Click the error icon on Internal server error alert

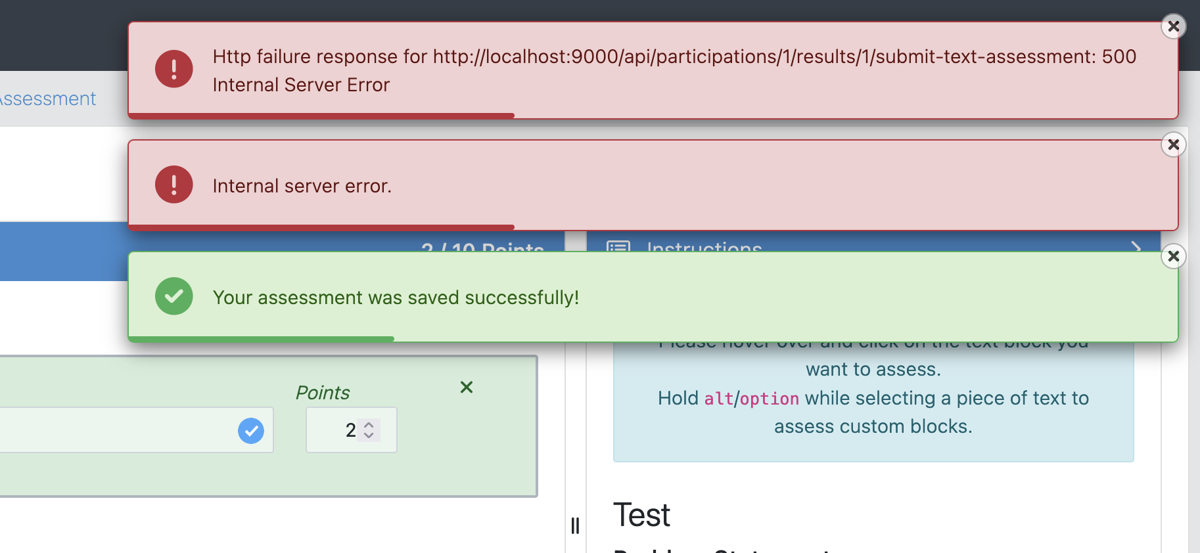coord(173,185)
